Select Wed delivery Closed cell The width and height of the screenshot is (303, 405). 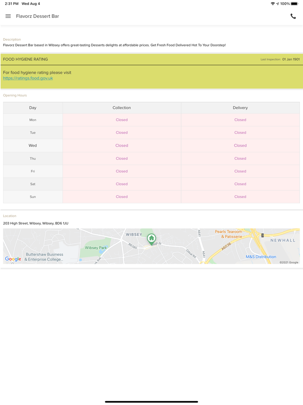240,145
